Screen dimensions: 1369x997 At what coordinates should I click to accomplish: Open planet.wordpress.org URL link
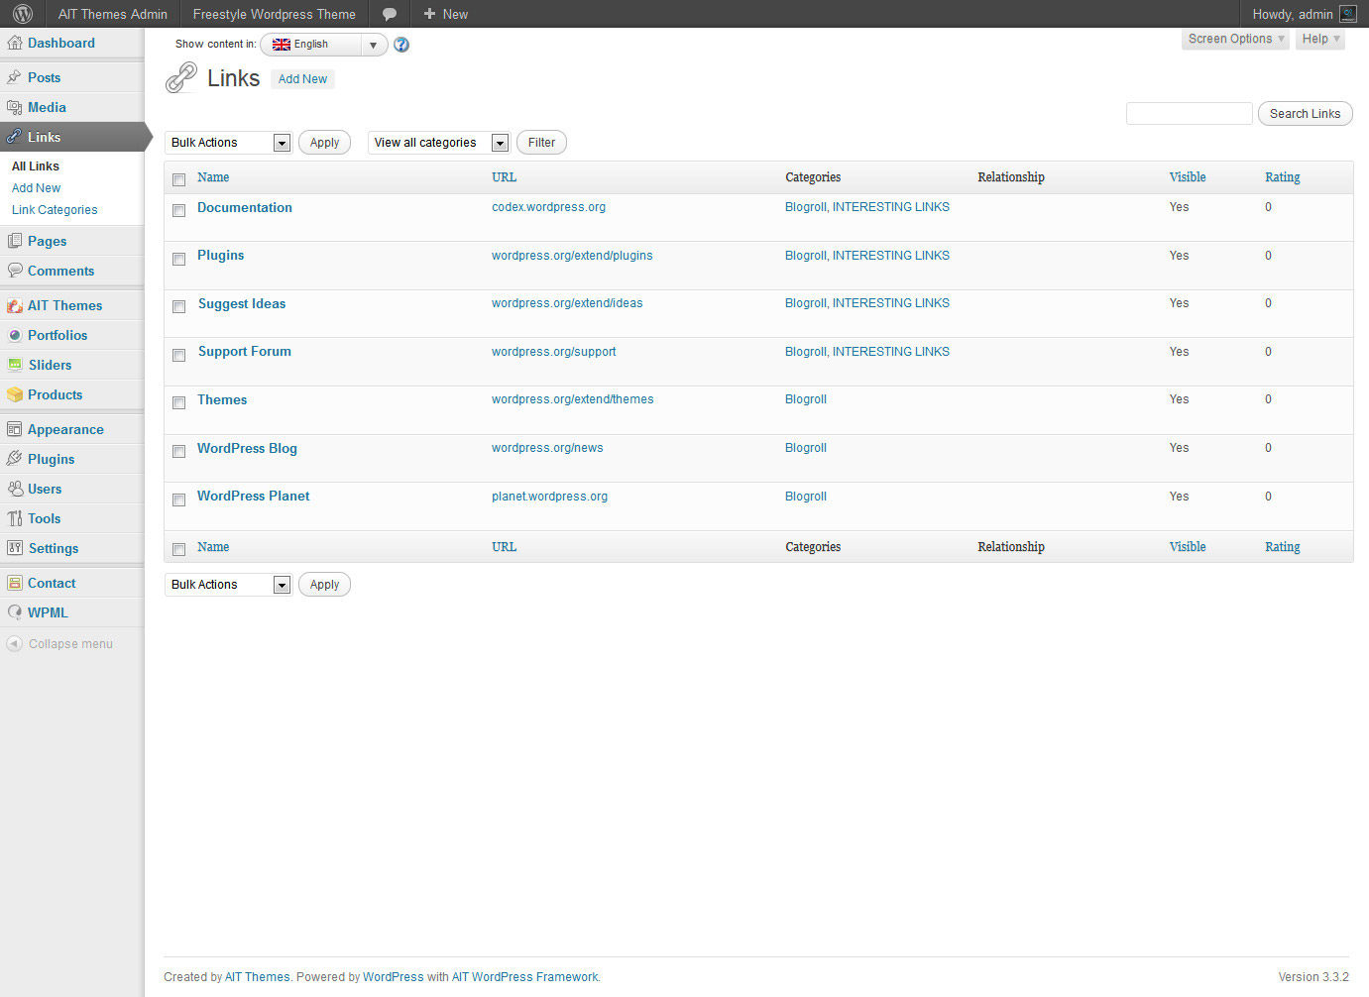point(549,497)
